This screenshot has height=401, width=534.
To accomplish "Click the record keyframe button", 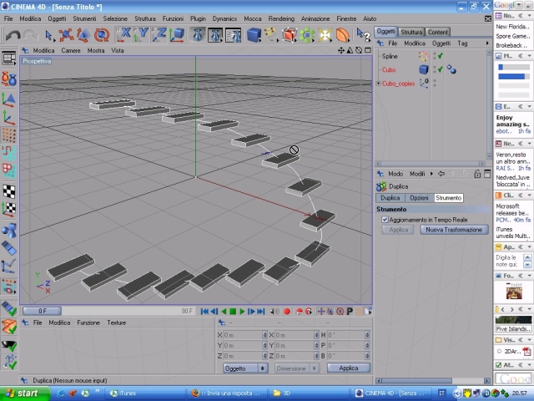I will (x=287, y=311).
